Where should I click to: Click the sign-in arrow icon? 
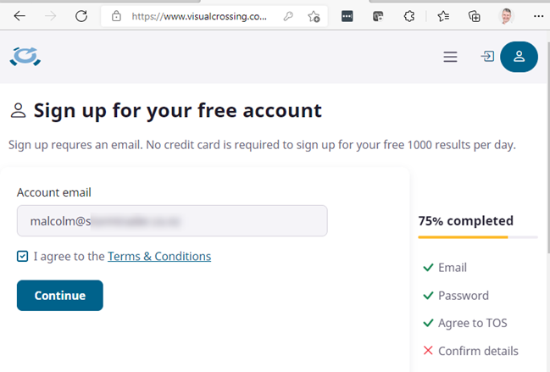(x=487, y=57)
